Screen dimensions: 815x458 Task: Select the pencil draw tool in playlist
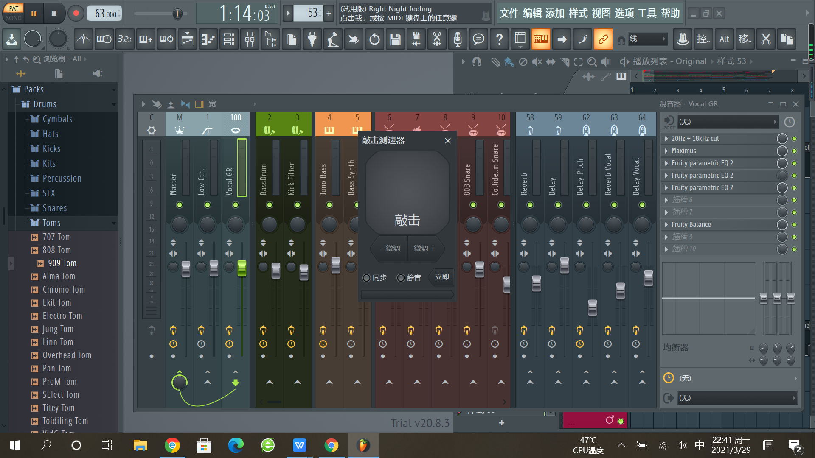(x=495, y=62)
